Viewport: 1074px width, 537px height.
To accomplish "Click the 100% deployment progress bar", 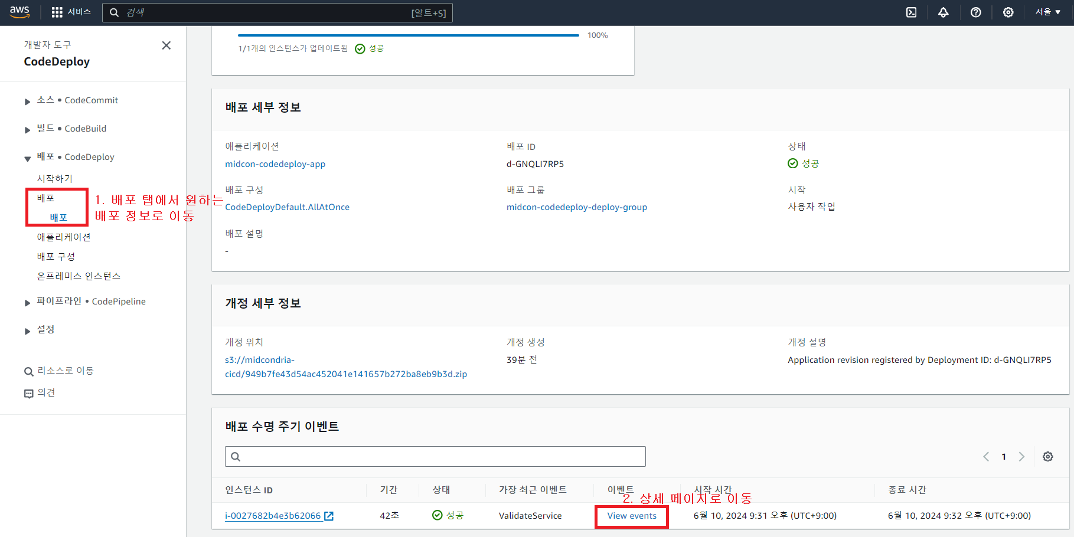I will (x=409, y=35).
